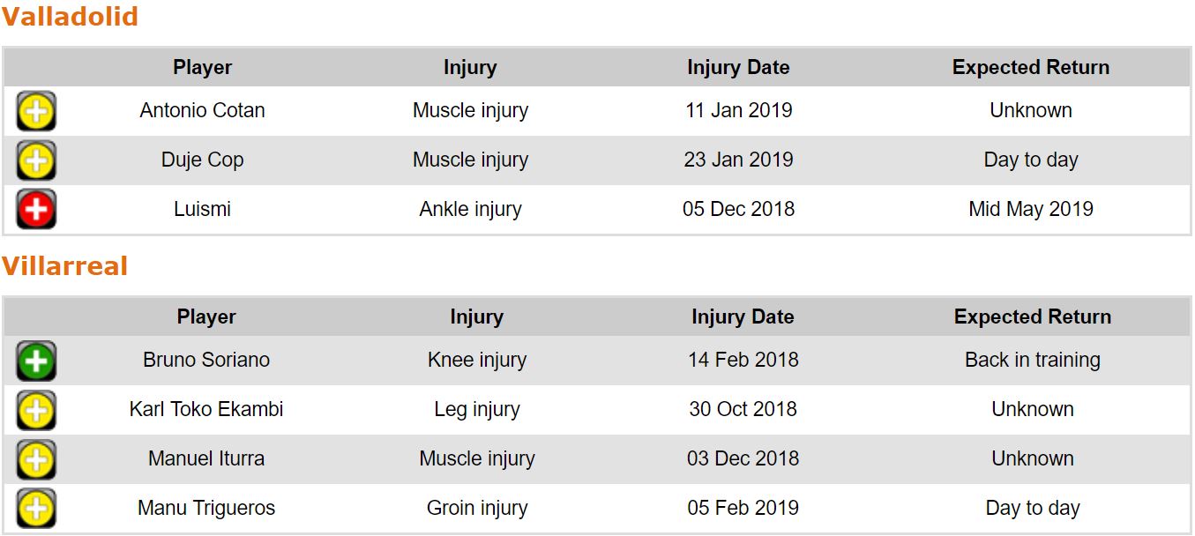Click Antonio Cotan's yellow injury status icon
Viewport: 1195px width, 536px height.
[x=36, y=111]
